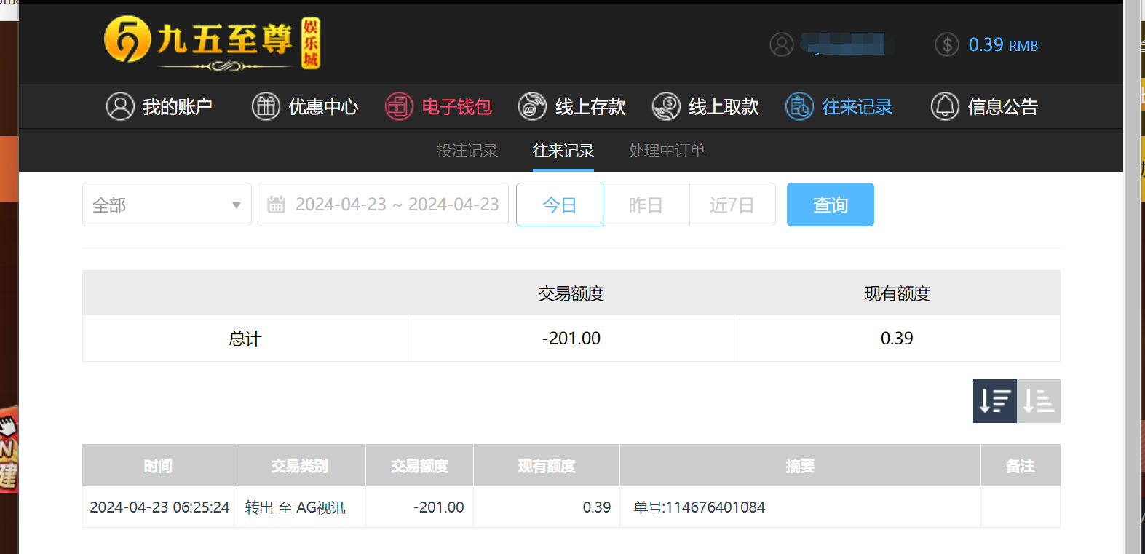Click the 交易额度 detail column header

pos(419,466)
